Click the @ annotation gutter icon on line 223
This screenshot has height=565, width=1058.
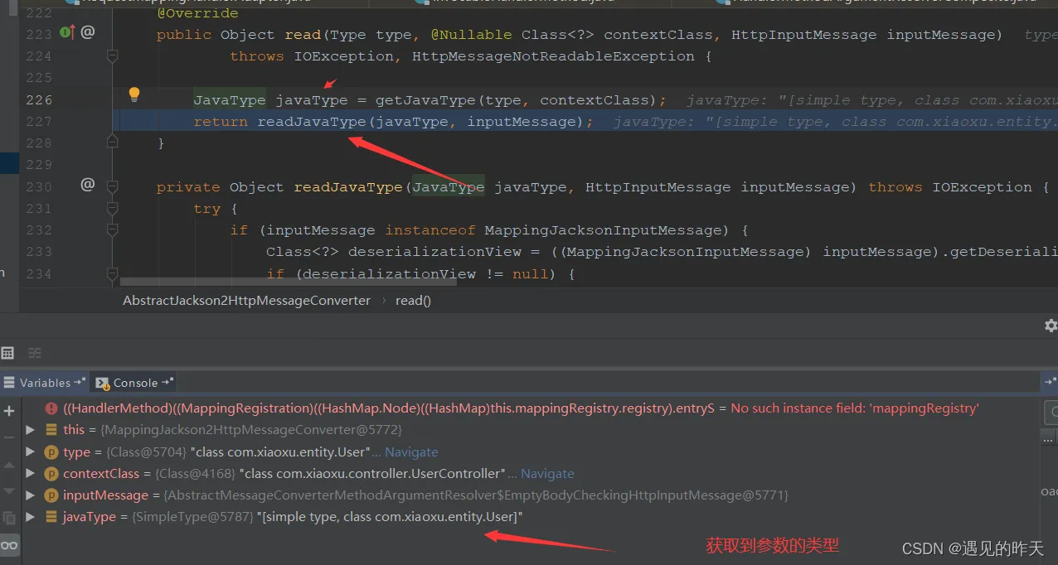point(88,32)
